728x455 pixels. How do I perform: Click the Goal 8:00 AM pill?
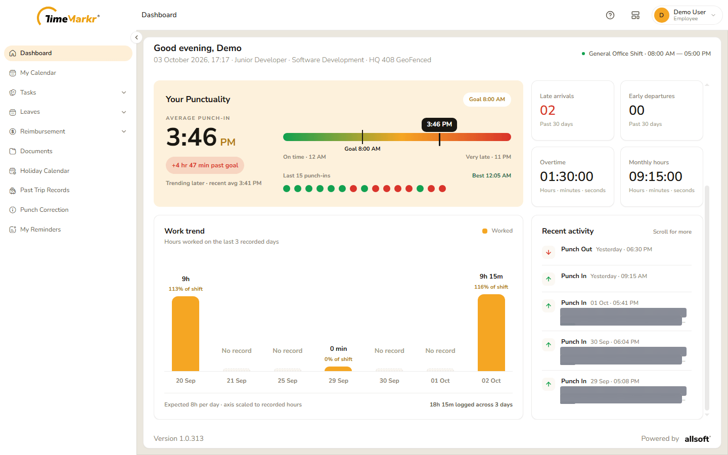(x=487, y=100)
